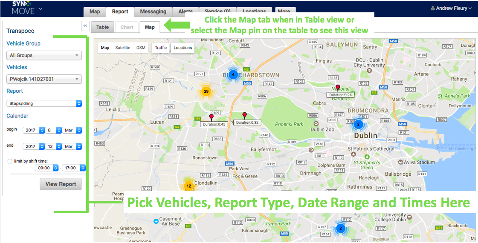Click the Syn Move logo
The image size is (478, 243).
point(23,8)
